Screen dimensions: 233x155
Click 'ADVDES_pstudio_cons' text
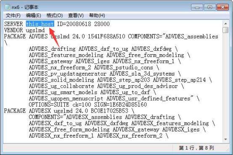click(x=124, y=68)
